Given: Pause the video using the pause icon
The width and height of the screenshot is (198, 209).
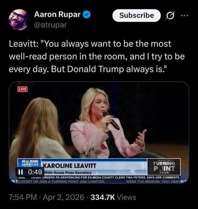Looking at the screenshot, I should (20, 172).
